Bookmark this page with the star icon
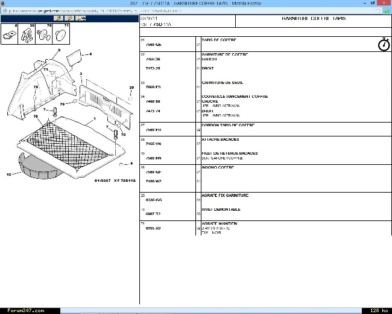392x314 pixels. [378, 11]
